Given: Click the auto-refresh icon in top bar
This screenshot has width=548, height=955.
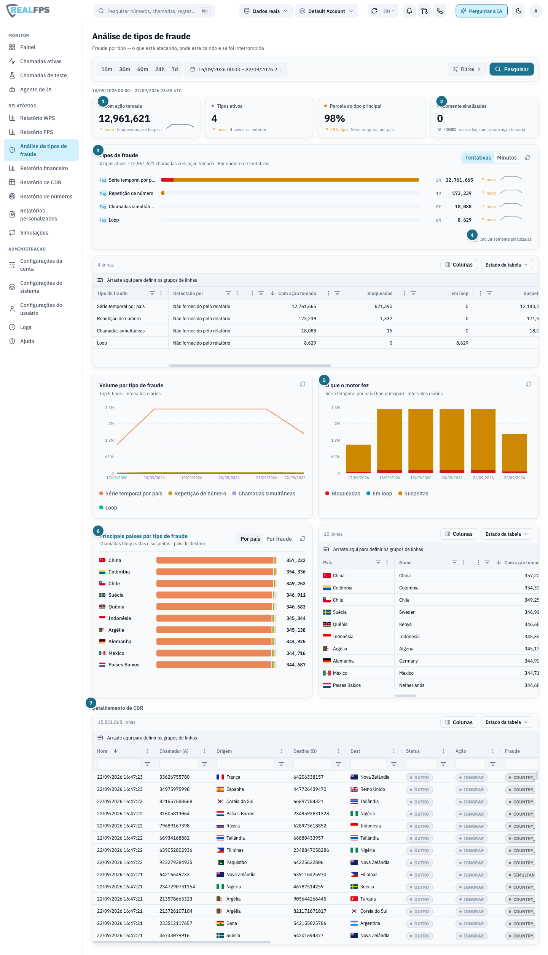Looking at the screenshot, I should pos(374,11).
